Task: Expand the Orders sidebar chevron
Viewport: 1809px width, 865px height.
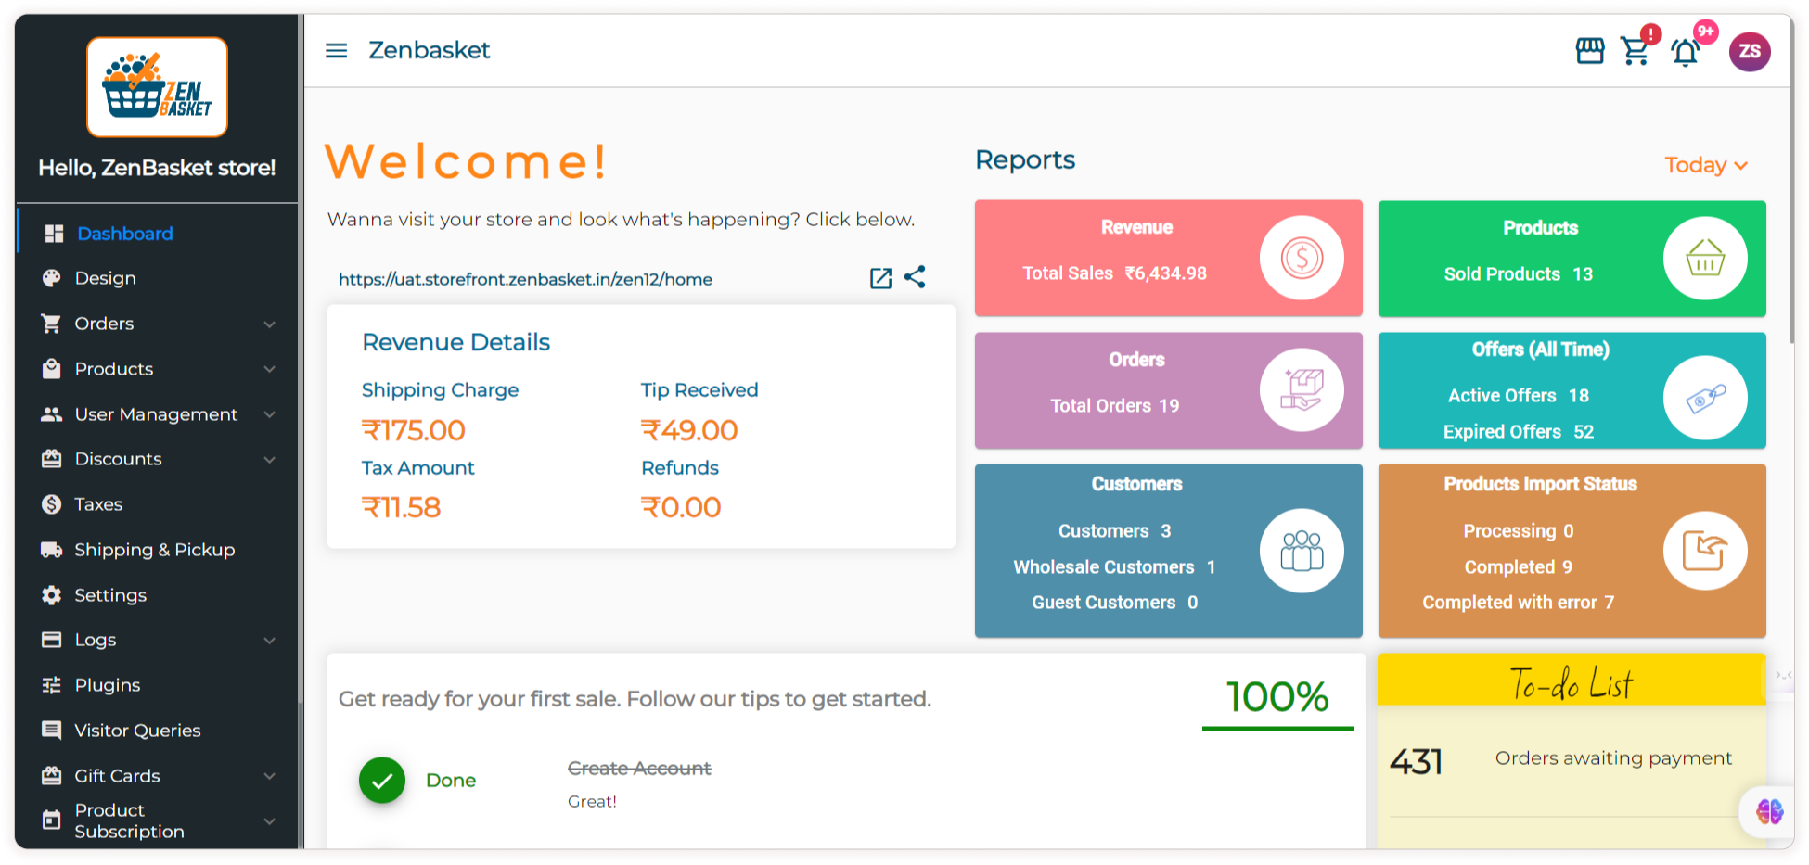Action: (270, 324)
